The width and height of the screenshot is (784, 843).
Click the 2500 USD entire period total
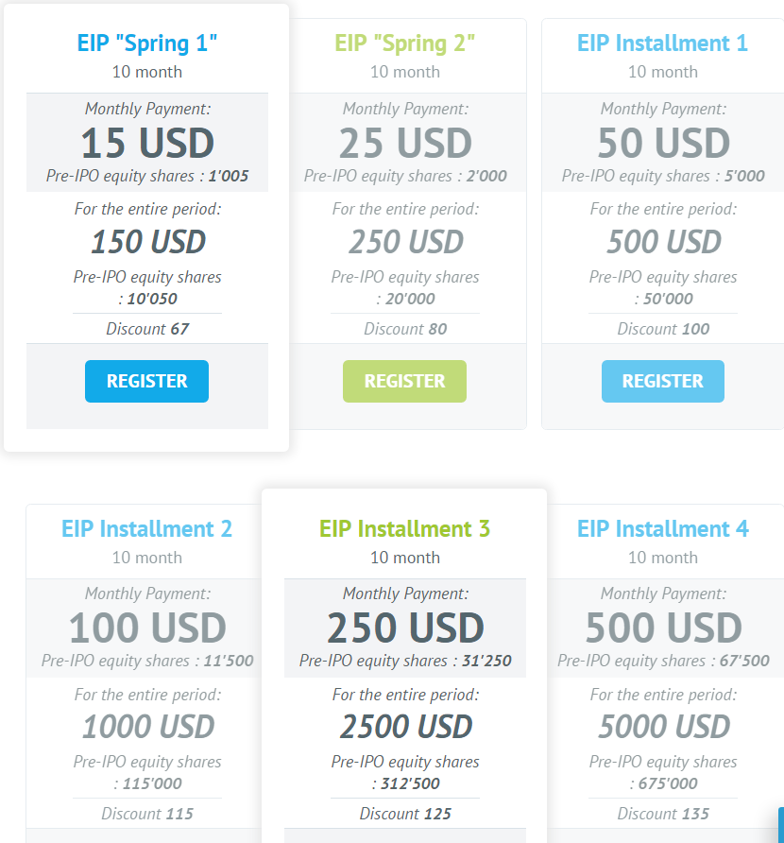click(406, 727)
